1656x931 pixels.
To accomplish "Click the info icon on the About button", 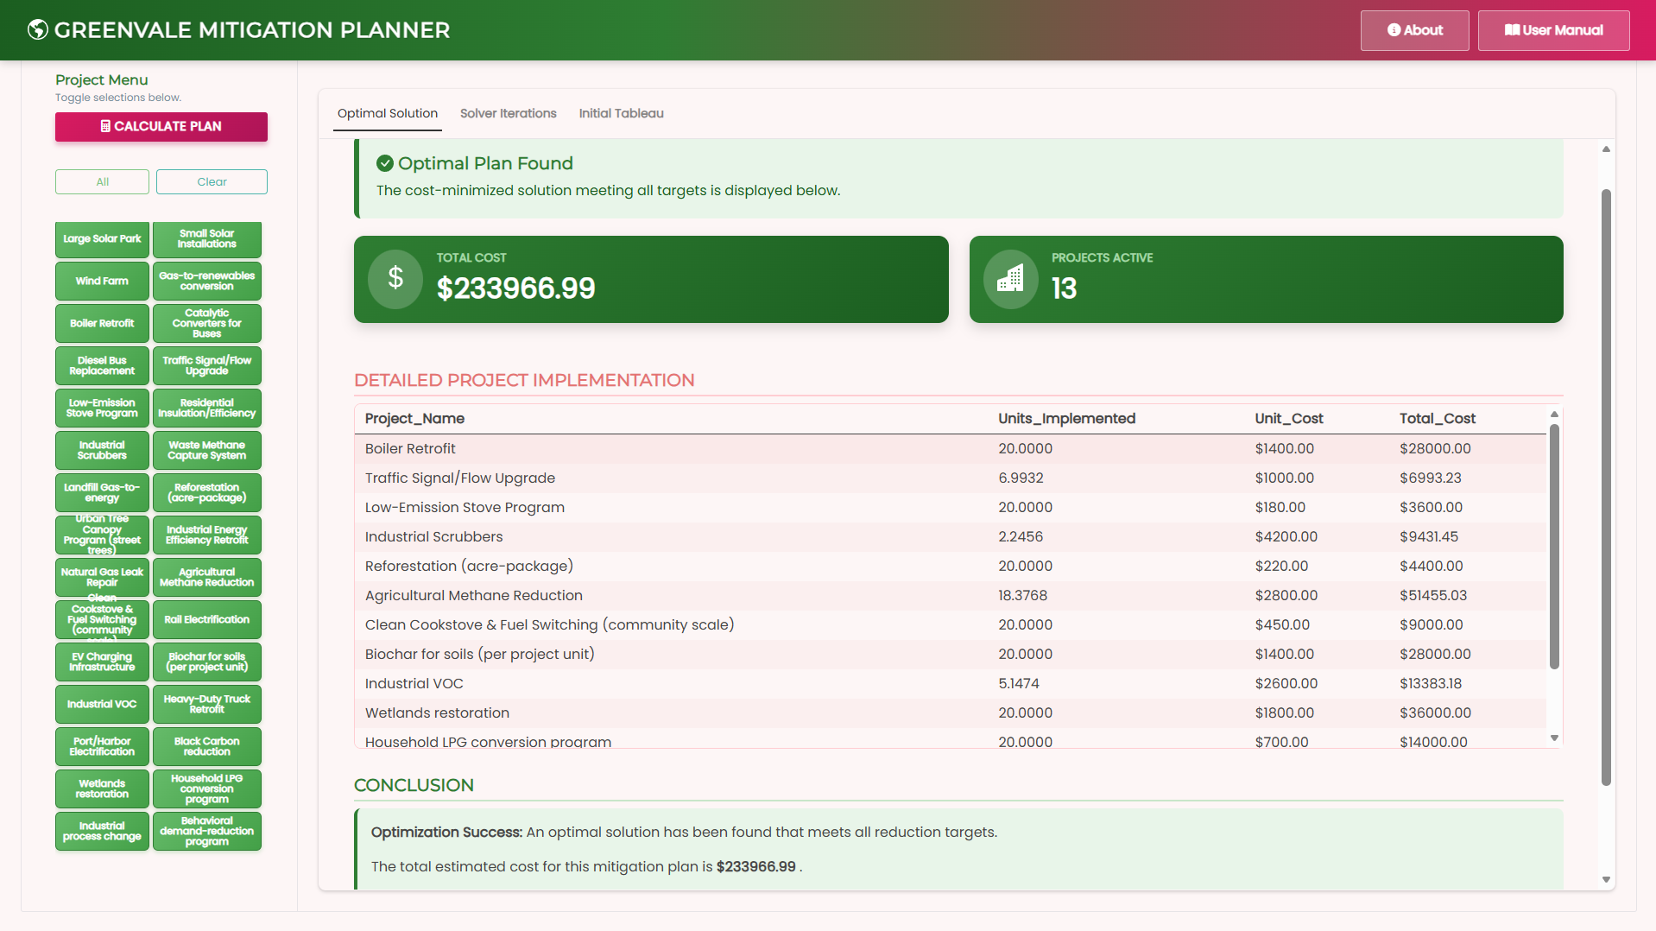I will tap(1395, 30).
